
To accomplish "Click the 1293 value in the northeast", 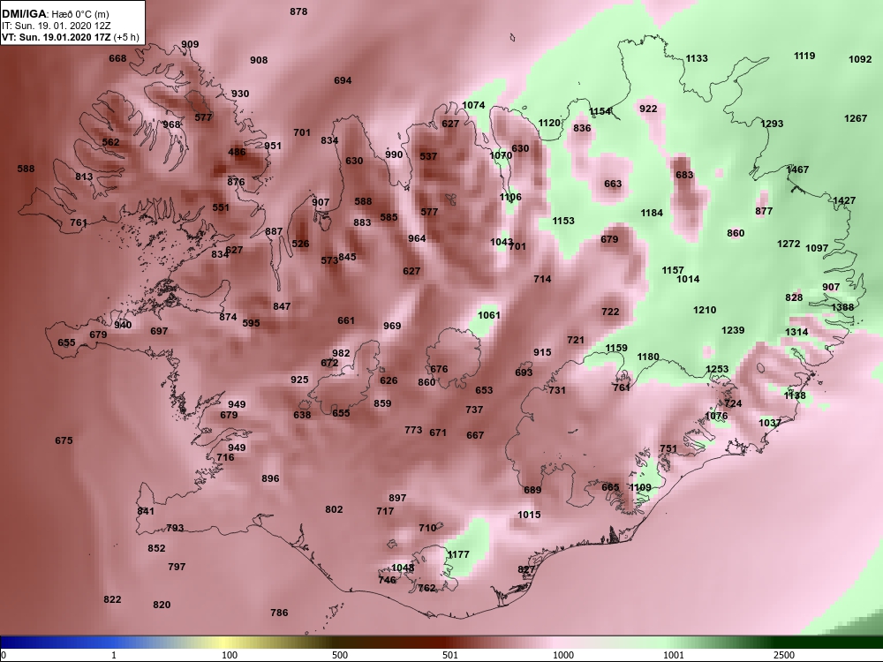I will pyautogui.click(x=772, y=124).
